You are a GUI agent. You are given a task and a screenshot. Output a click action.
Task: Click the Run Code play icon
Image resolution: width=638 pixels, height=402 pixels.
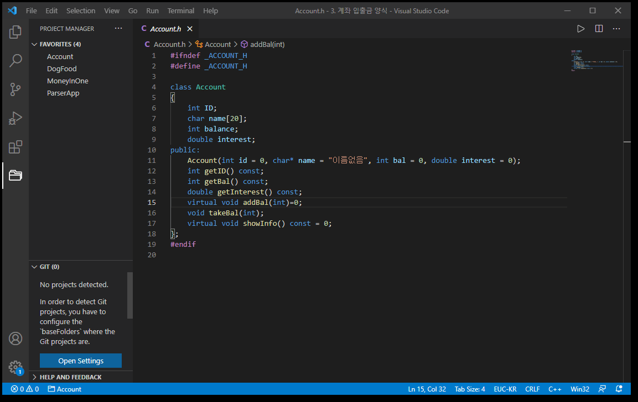(x=580, y=29)
